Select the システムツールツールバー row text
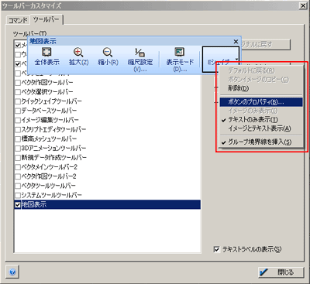The height and width of the screenshot is (284, 310). click(x=51, y=195)
